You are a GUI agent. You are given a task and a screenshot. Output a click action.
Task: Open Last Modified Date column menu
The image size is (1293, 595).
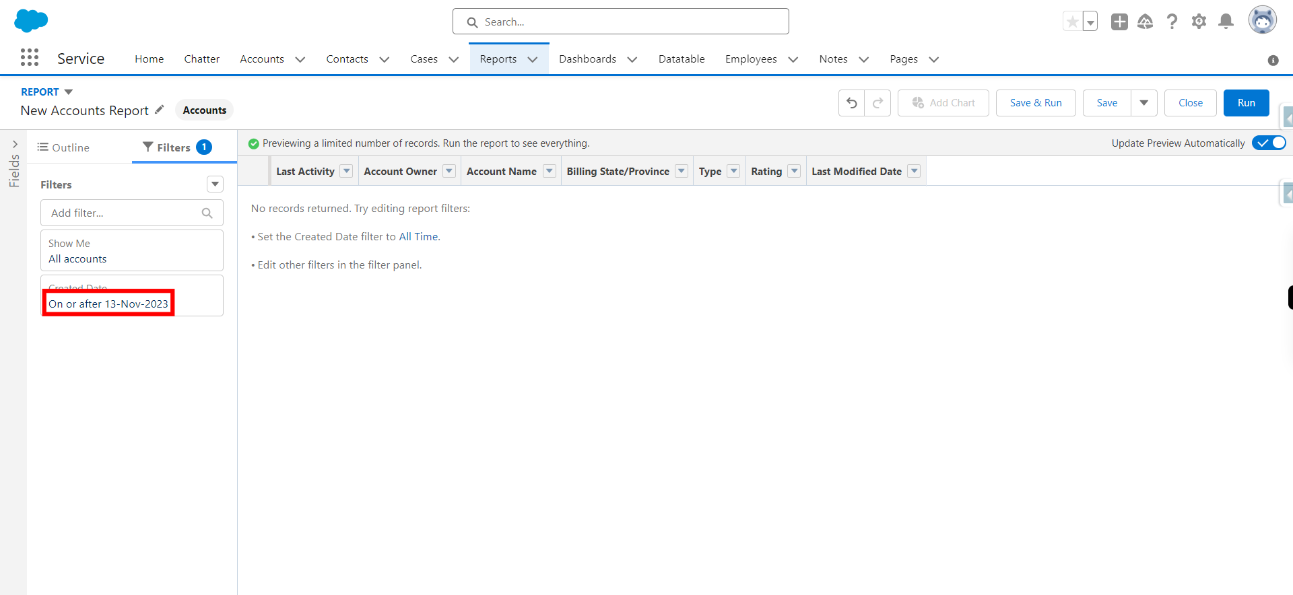914,171
